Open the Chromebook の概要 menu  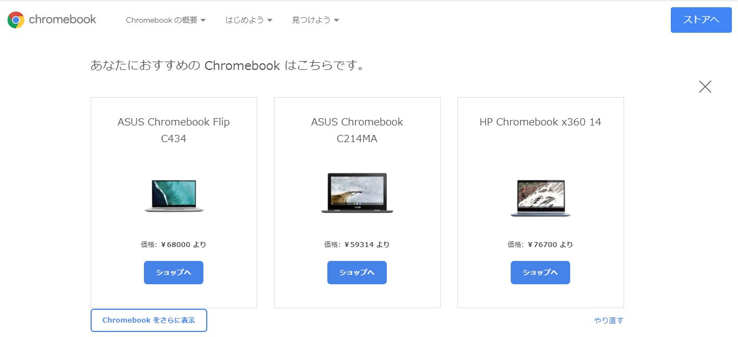(x=161, y=20)
